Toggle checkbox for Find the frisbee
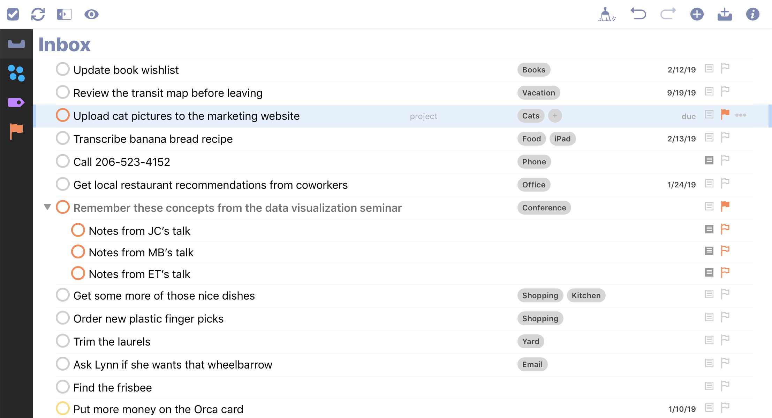 [x=62, y=387]
